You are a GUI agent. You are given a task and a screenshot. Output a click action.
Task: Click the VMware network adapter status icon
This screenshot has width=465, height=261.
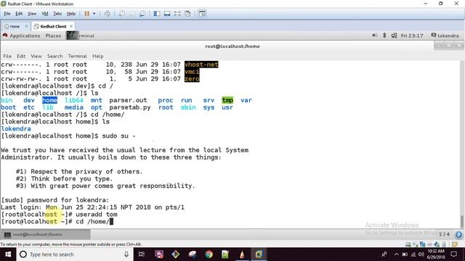tap(422, 244)
